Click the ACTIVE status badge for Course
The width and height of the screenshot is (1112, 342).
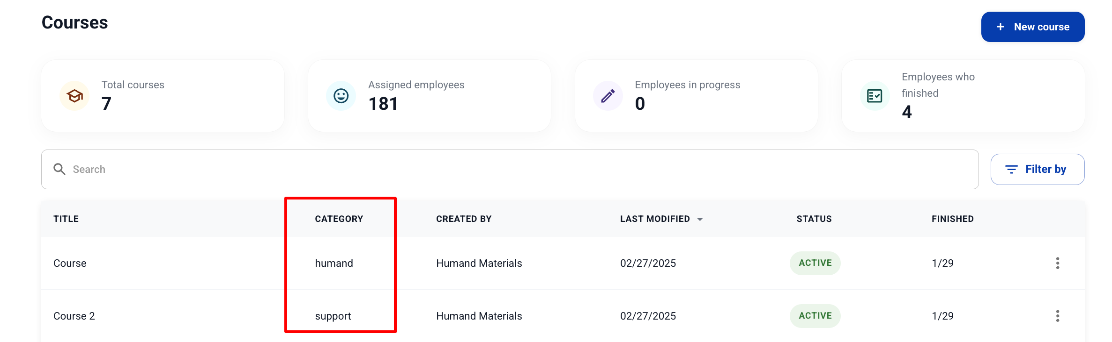click(x=815, y=263)
